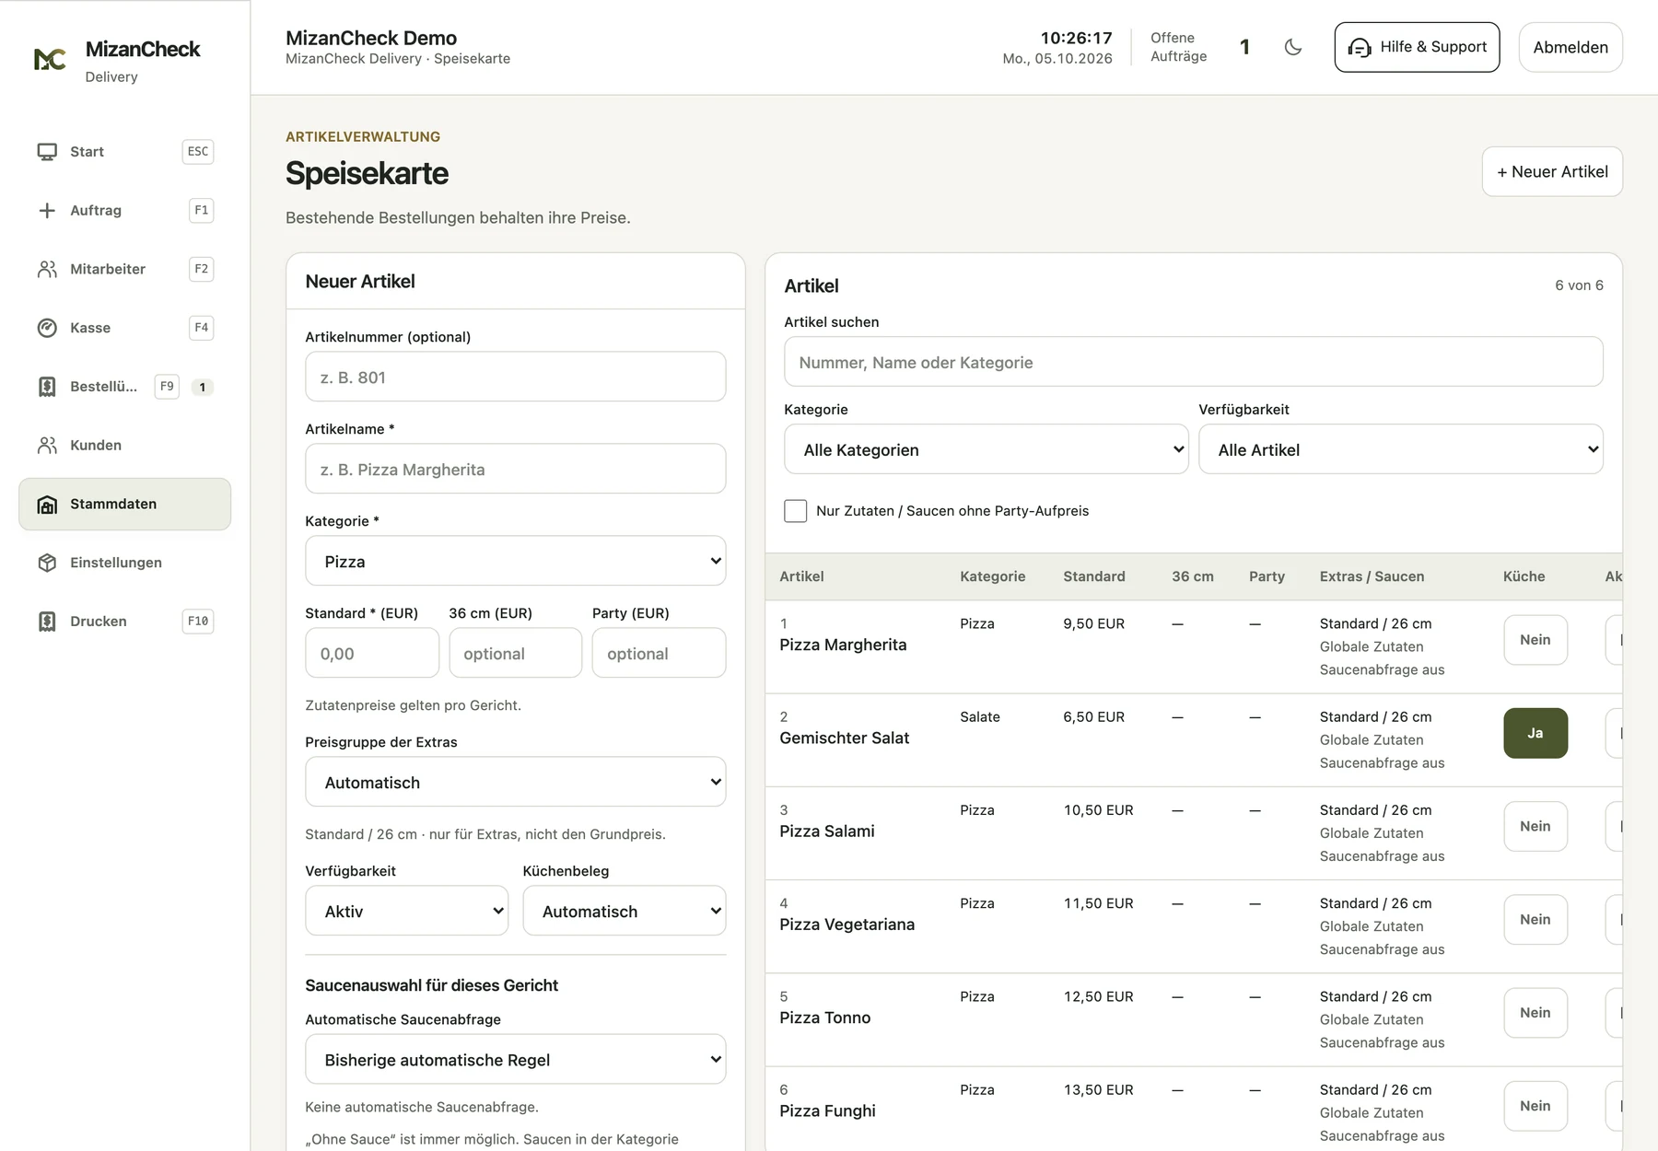Click the Abmelden button
Screen dimensions: 1658x1151
(x=1570, y=48)
